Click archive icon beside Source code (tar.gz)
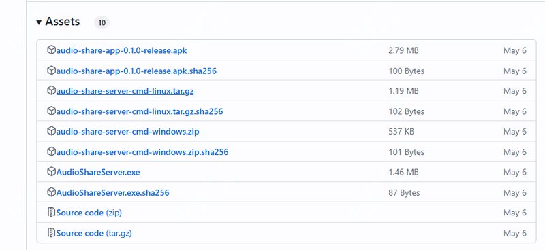 [x=52, y=232]
